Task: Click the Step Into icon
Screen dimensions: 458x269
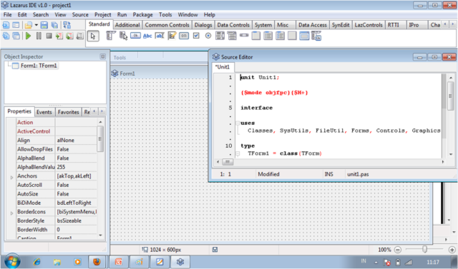Action: pyautogui.click(x=59, y=36)
